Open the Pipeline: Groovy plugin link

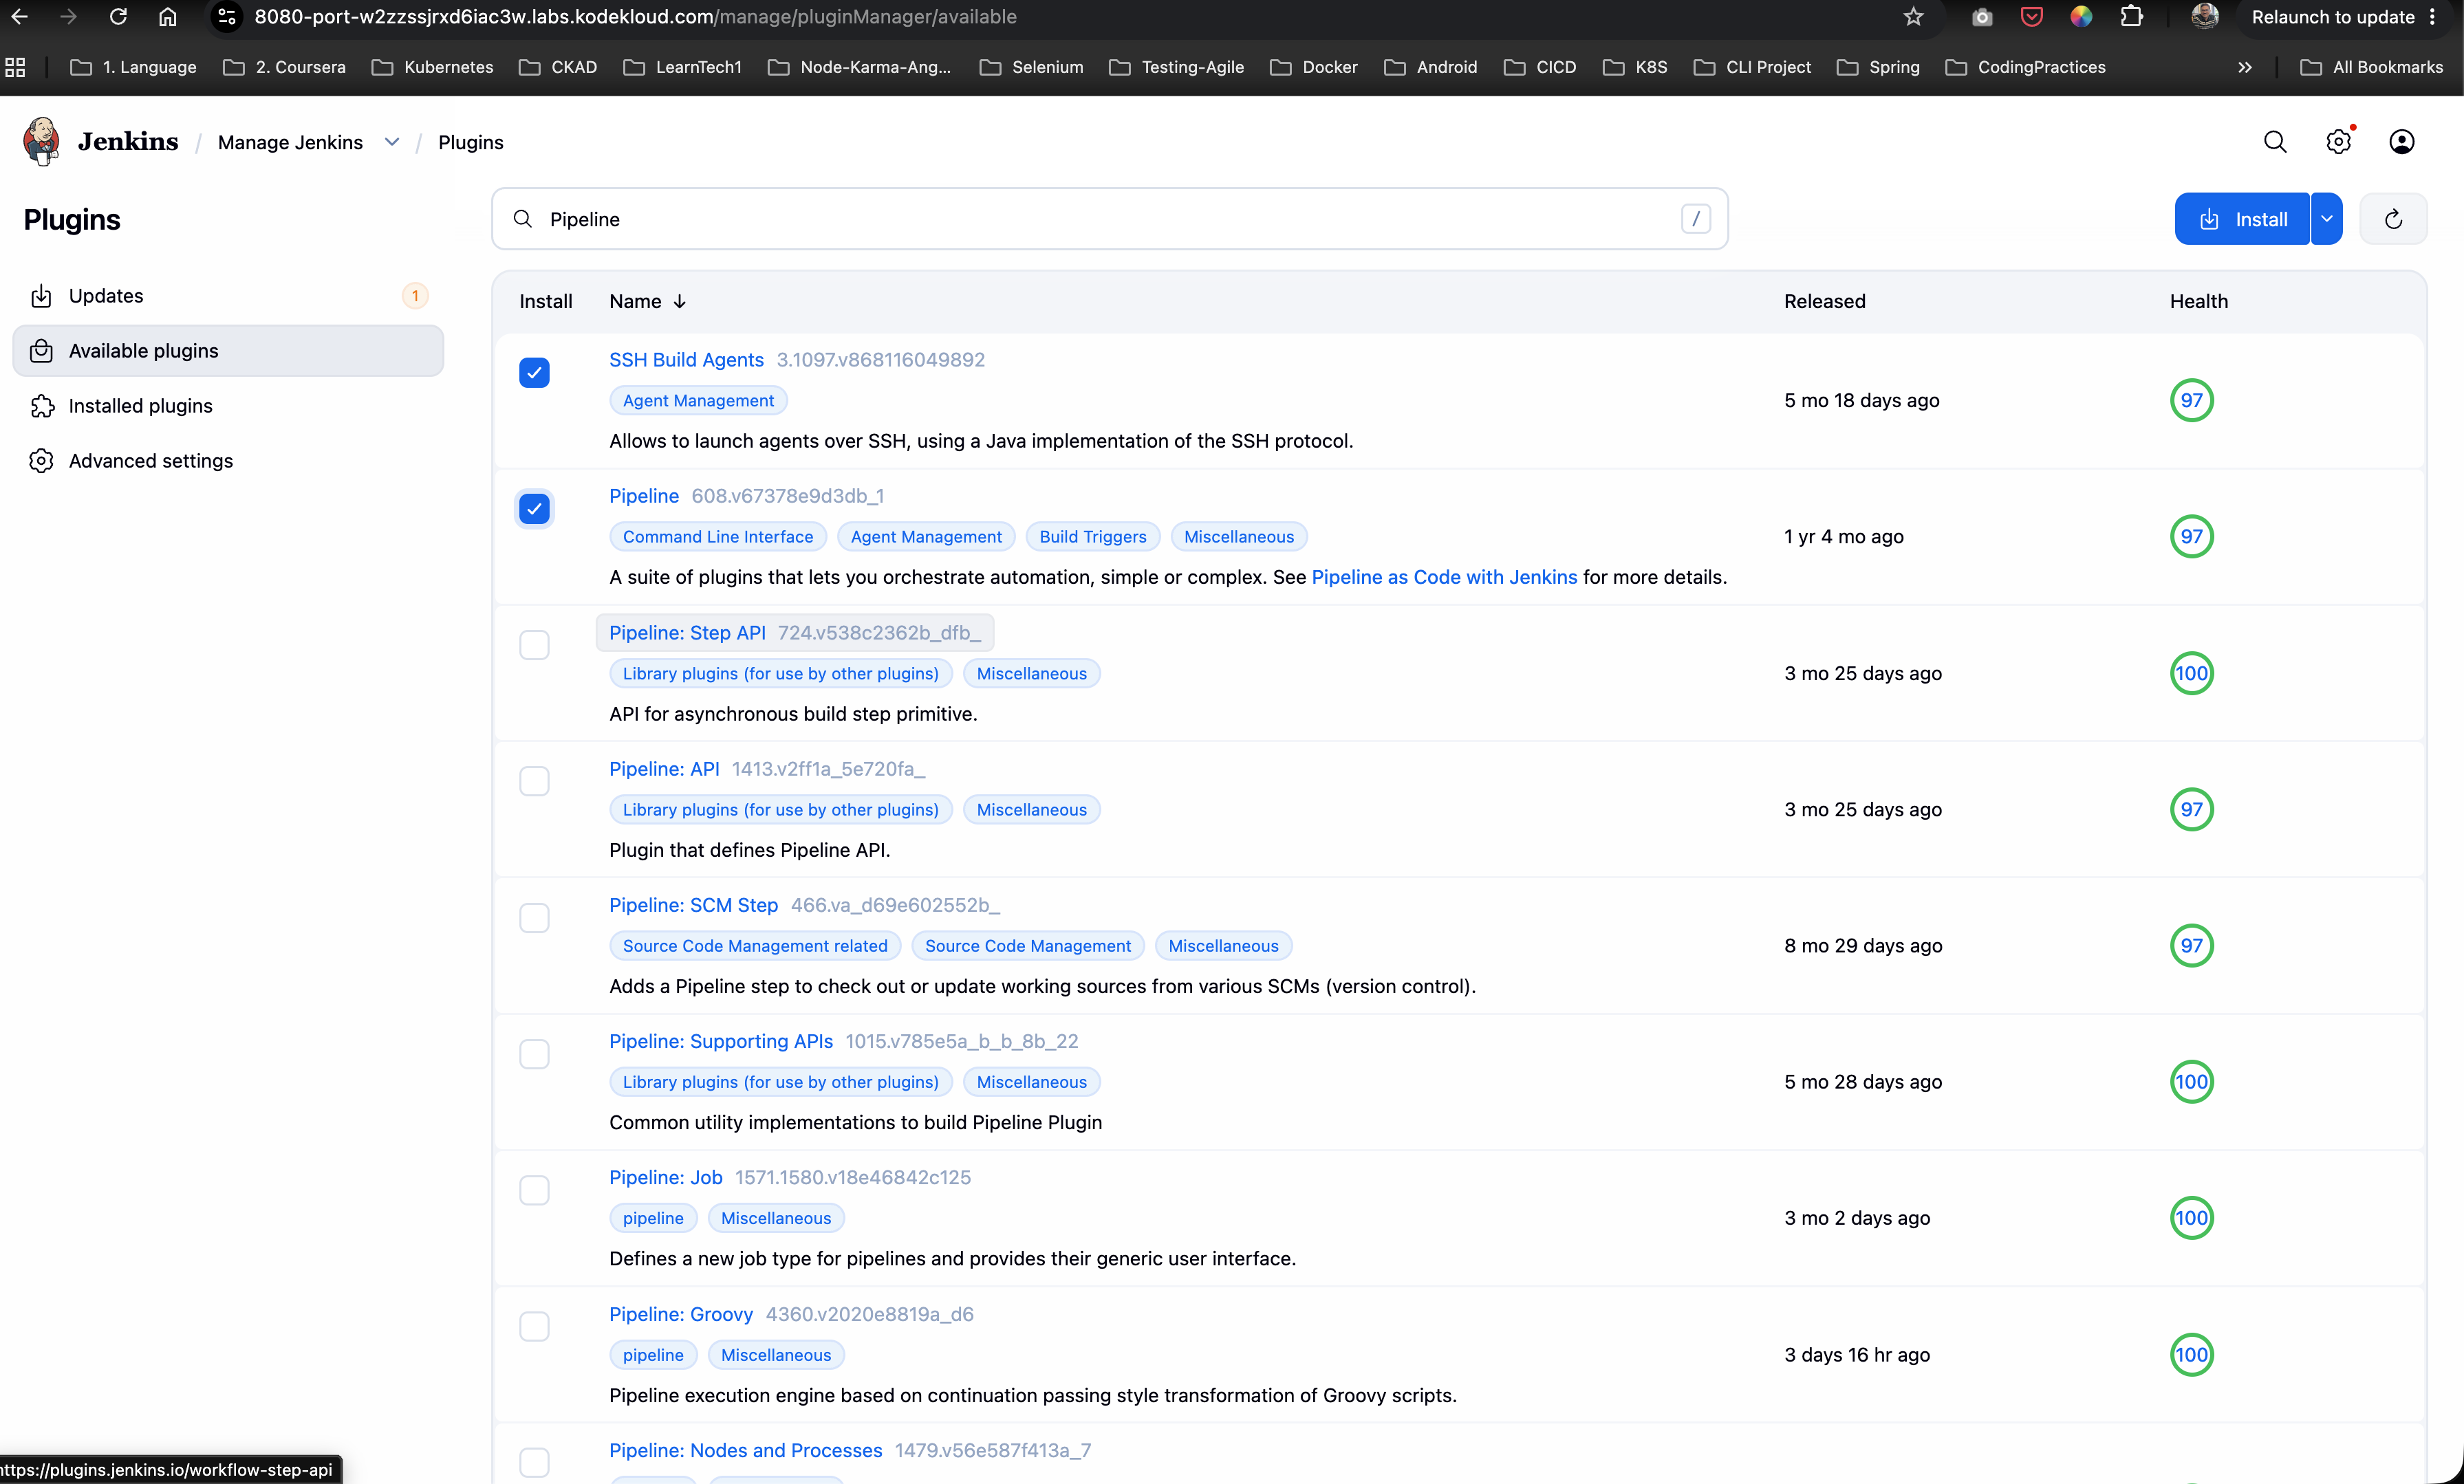point(680,1314)
